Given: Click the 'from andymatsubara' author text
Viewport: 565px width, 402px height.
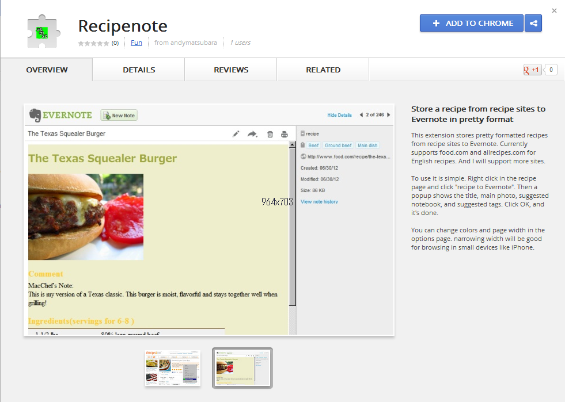Looking at the screenshot, I should pos(185,43).
